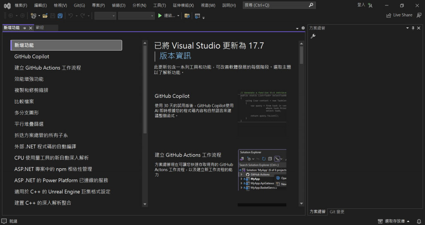Click the single save icon
The image size is (425, 225).
point(53,16)
